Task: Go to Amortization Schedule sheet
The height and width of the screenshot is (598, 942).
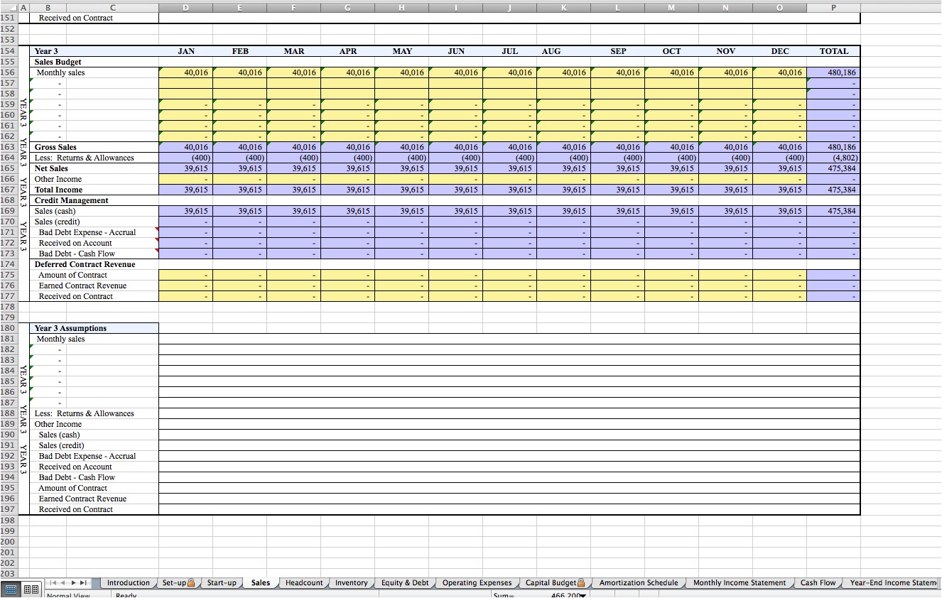Action: tap(638, 583)
